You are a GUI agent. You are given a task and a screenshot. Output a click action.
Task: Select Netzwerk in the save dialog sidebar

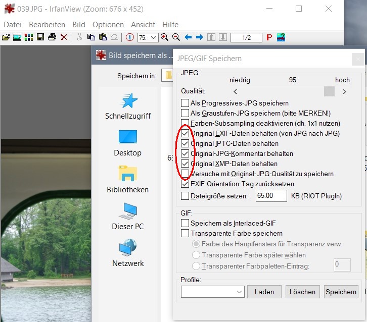pos(128,253)
